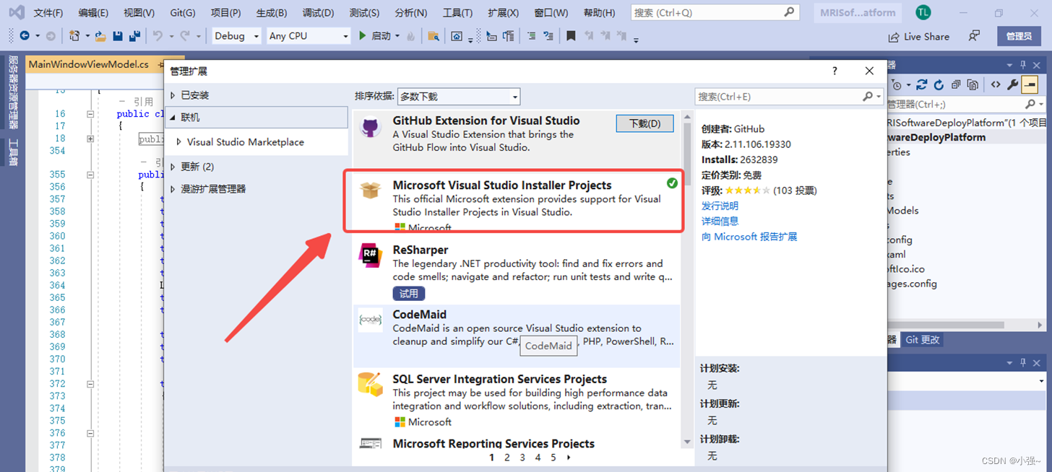Image resolution: width=1052 pixels, height=472 pixels.
Task: Open the sort-by 多数下载 dropdown
Action: (459, 96)
